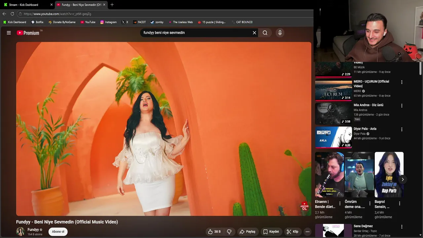The image size is (423, 238).
Task: Open Ömrüm deme ona Short
Action: (359, 175)
